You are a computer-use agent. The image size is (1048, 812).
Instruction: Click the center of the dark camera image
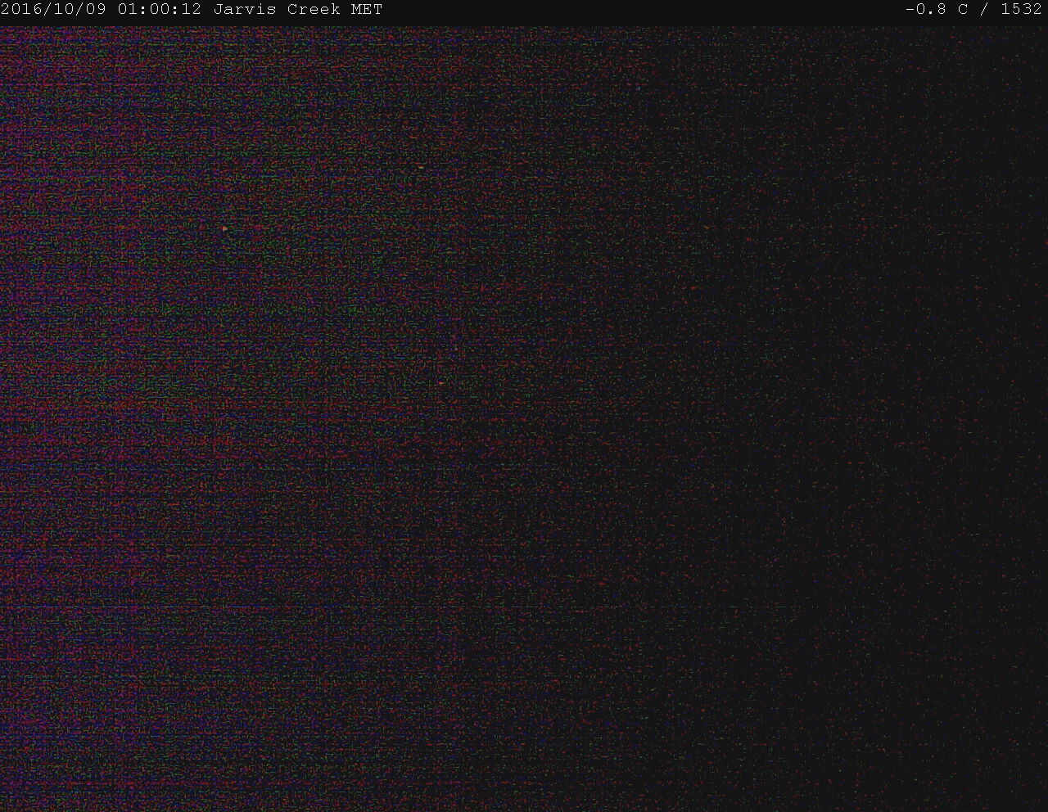[x=524, y=417]
